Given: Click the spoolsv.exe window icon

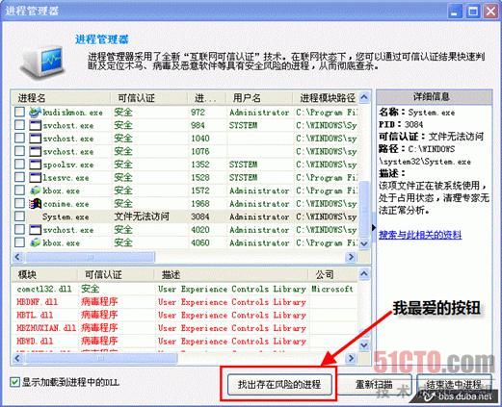Looking at the screenshot, I should tap(35, 165).
